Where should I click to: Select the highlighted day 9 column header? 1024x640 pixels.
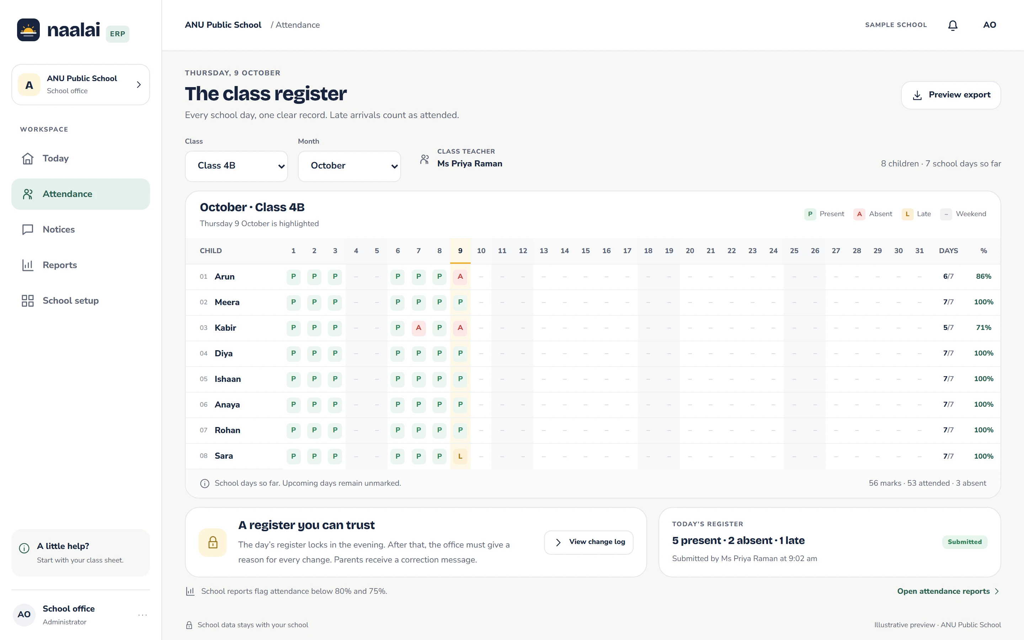460,251
